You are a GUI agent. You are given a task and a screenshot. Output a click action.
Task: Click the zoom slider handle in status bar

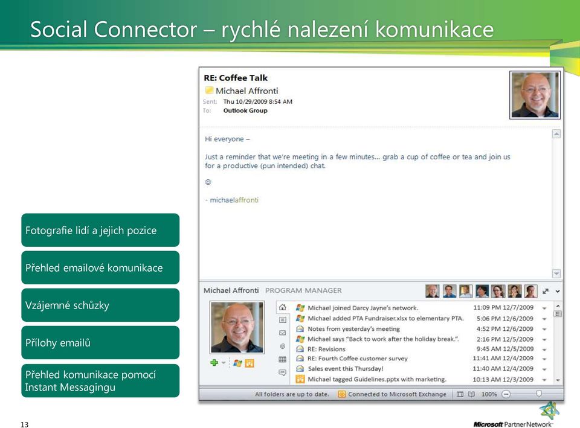(539, 394)
